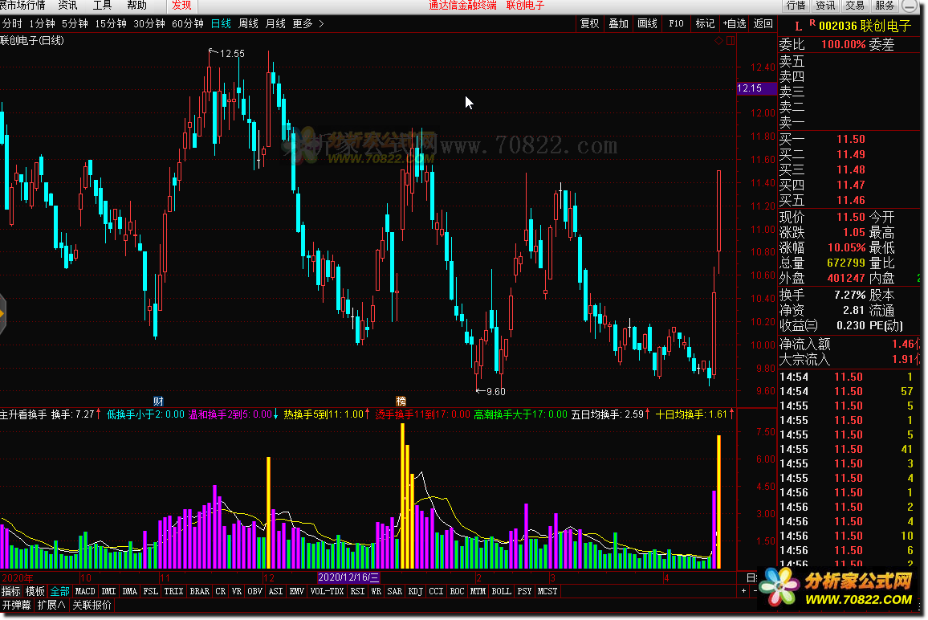Image resolution: width=928 pixels, height=620 pixels.
Task: Apply the RSI indicator
Action: coord(357,591)
